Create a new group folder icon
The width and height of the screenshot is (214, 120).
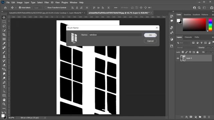click(200, 117)
